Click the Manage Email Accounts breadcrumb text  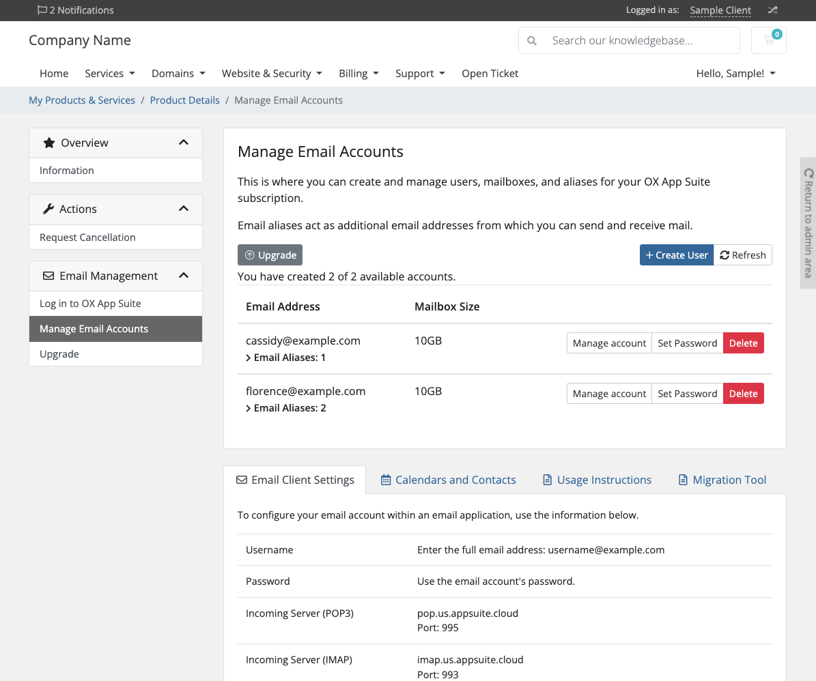(288, 100)
